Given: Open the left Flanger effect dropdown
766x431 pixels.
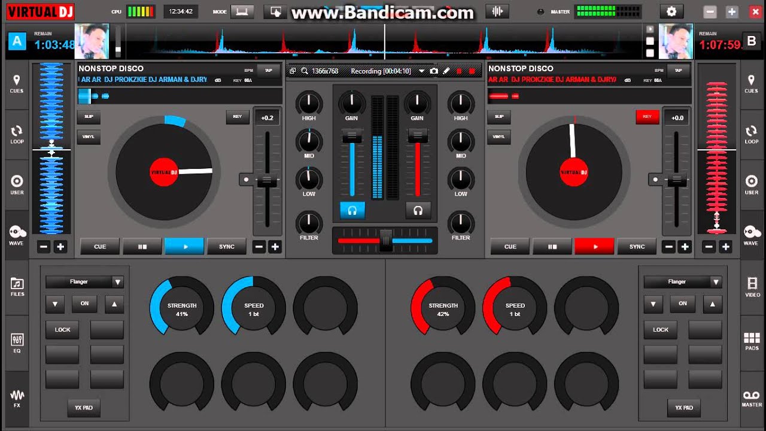Looking at the screenshot, I should tap(118, 282).
